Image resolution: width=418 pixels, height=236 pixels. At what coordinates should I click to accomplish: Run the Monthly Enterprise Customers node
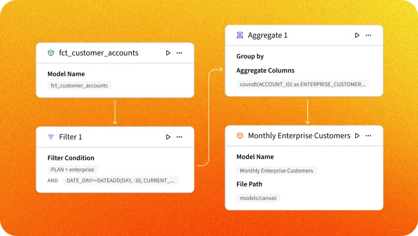[357, 136]
